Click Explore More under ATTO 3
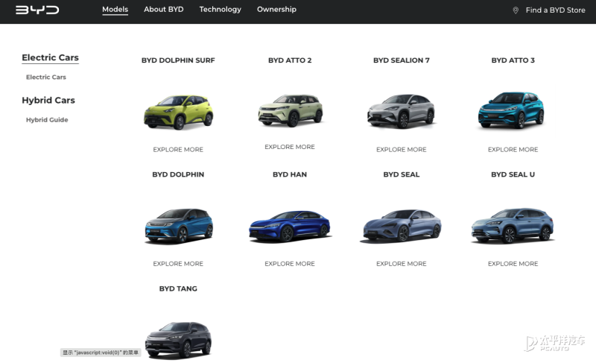 (x=513, y=150)
